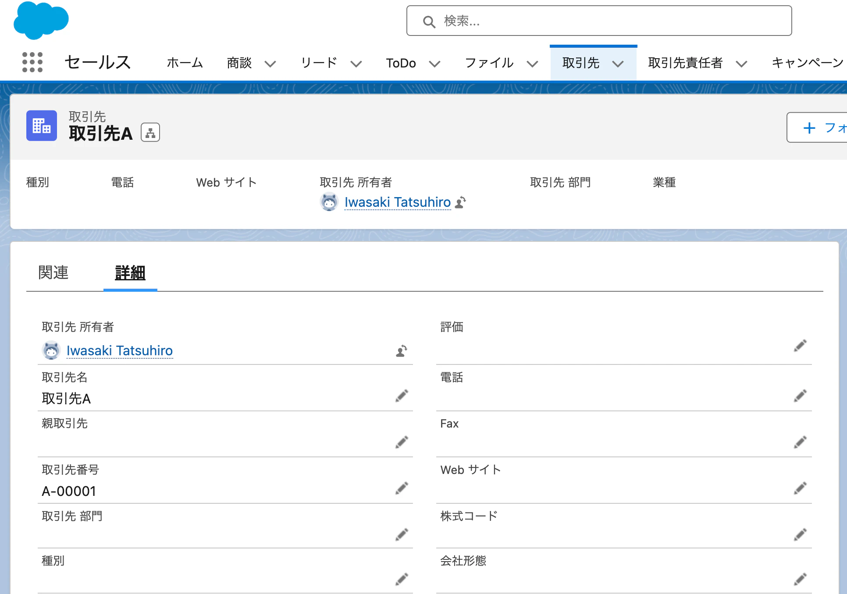The width and height of the screenshot is (847, 594).
Task: Expand the ファイル tab dropdown chevron
Action: tap(532, 64)
